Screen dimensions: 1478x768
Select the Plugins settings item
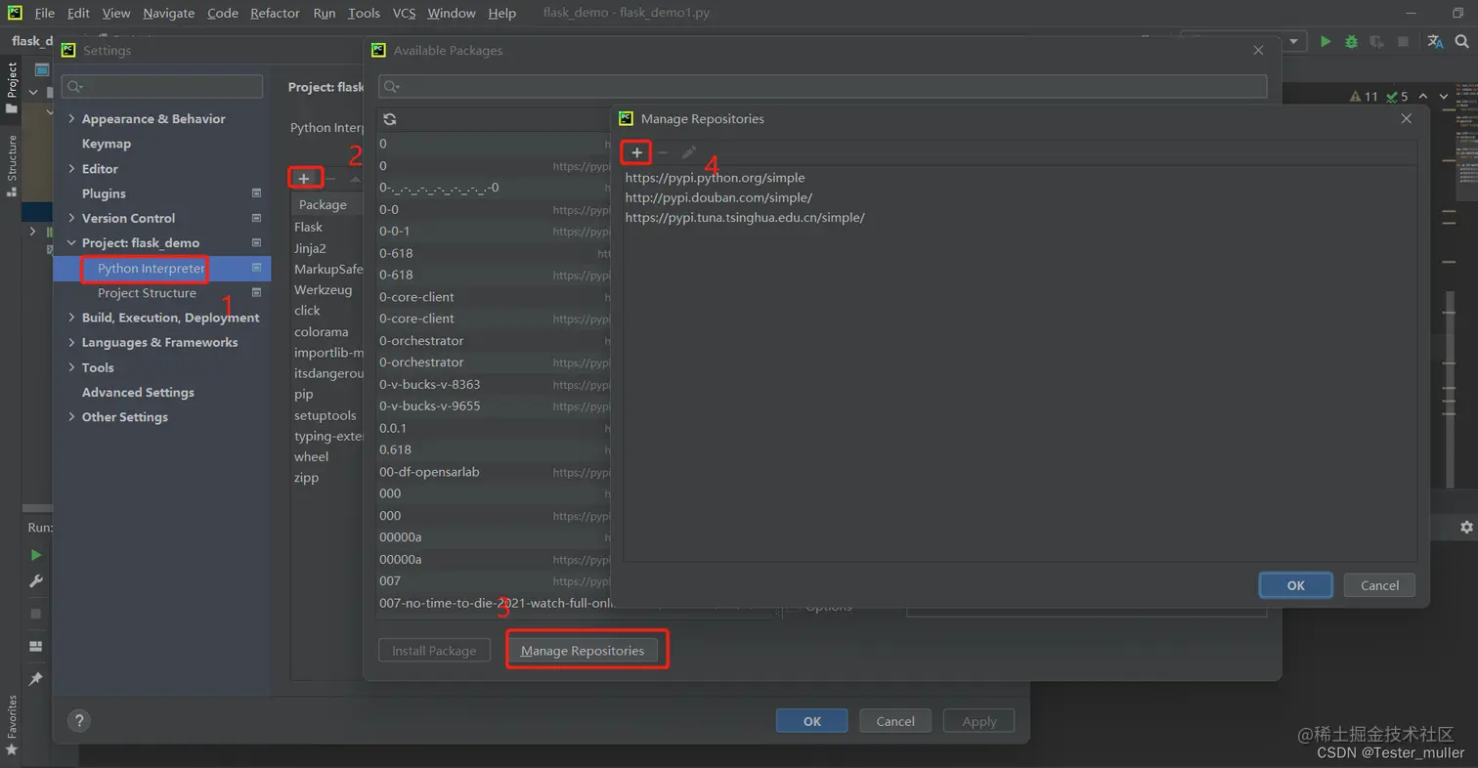point(104,193)
